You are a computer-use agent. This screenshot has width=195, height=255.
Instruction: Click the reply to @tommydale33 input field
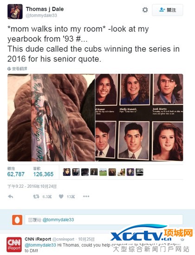click(x=104, y=220)
